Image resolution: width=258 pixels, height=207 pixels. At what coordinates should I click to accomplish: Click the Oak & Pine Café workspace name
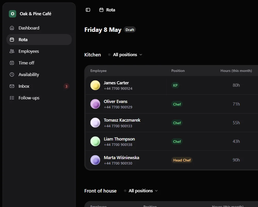point(36,14)
